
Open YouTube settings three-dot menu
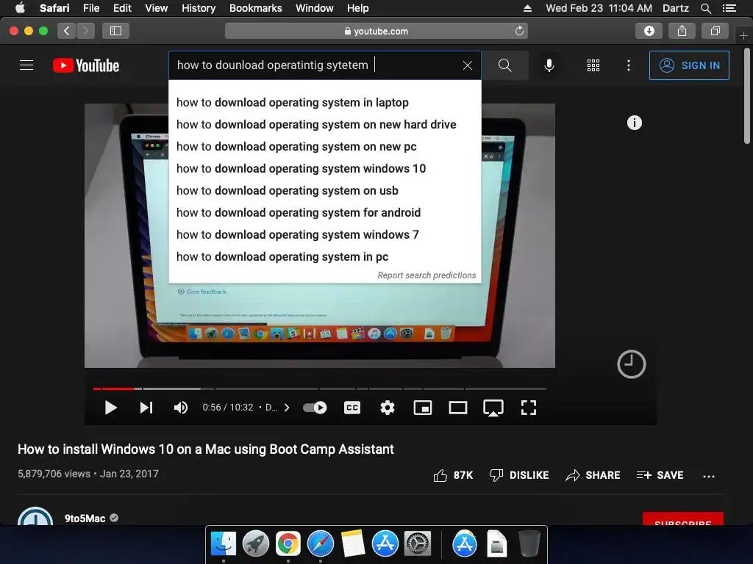[x=628, y=65]
